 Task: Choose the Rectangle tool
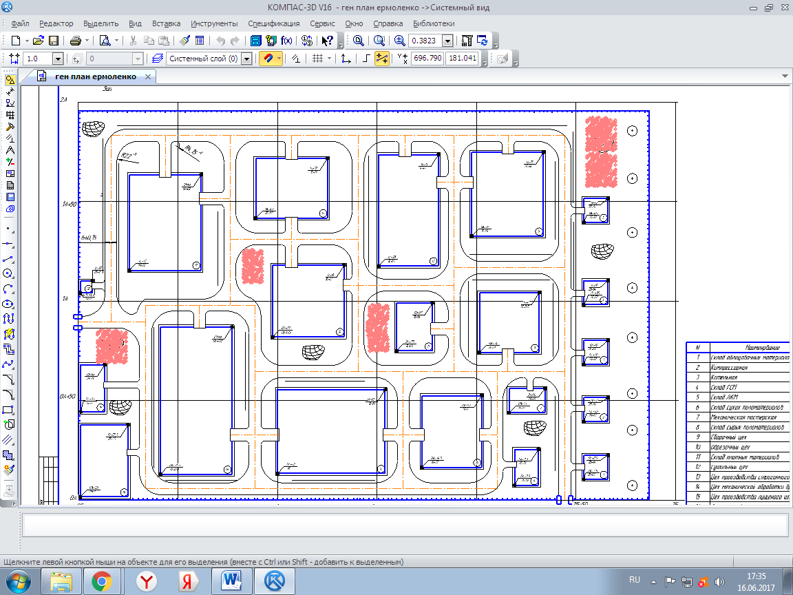click(x=8, y=409)
